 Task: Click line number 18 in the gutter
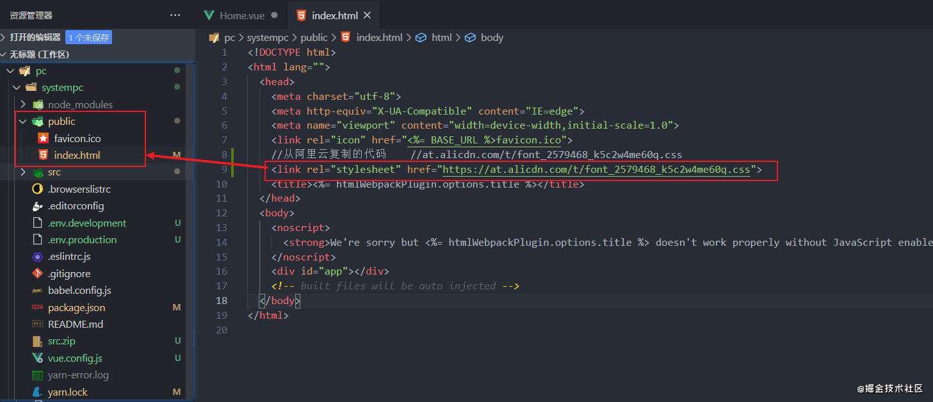tap(221, 300)
